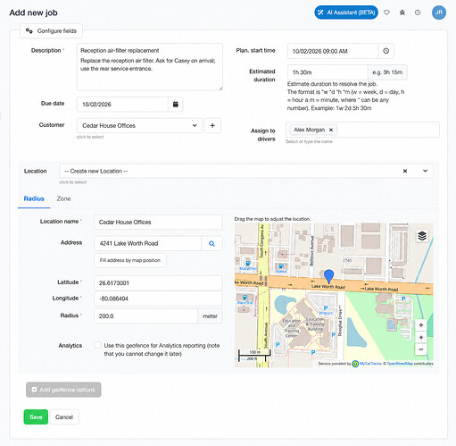Save the new job
The image size is (456, 446).
point(36,417)
